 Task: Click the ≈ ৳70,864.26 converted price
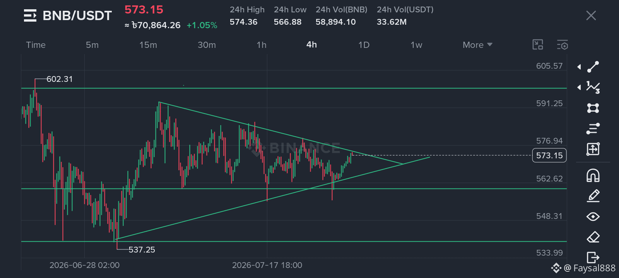[152, 25]
